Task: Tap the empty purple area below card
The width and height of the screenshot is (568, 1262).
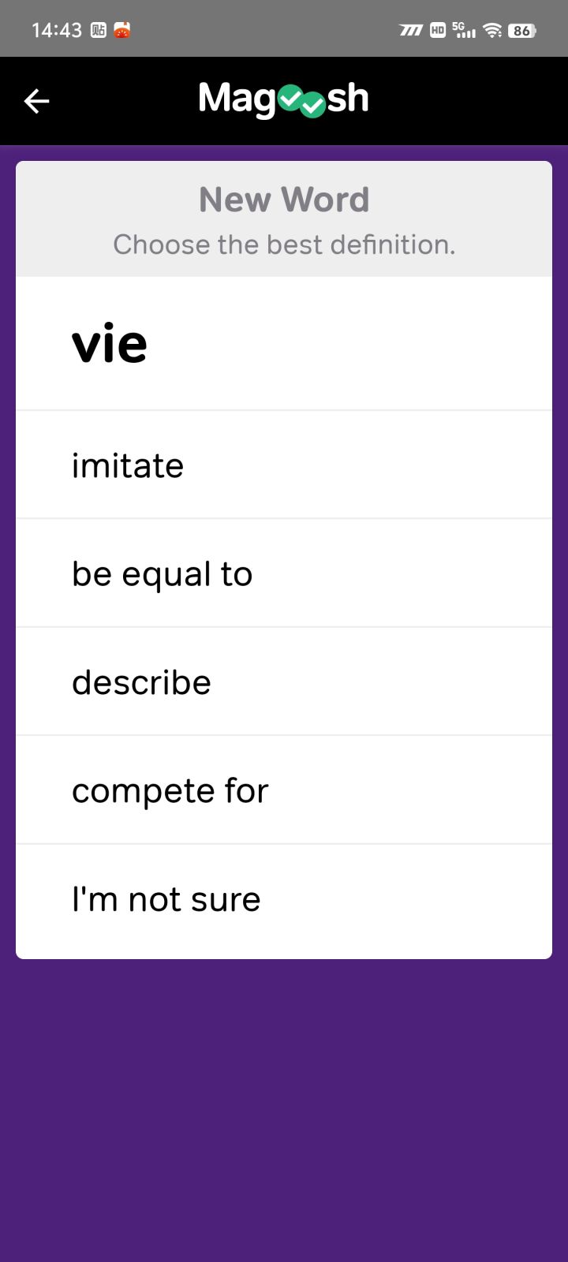Action: coord(284,1104)
